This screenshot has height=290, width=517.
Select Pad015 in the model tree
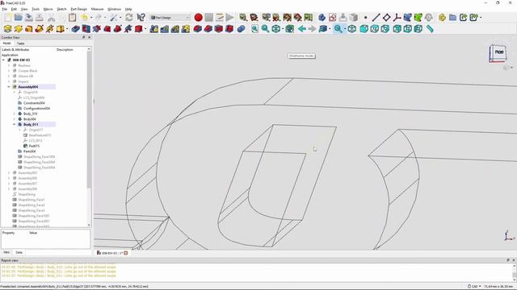pos(34,146)
